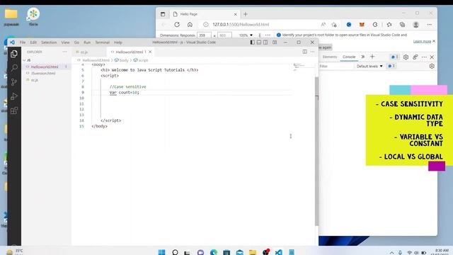Open DevTools settings gear beside issues counter
Screen dimensions: 453x255
[x=406, y=57]
